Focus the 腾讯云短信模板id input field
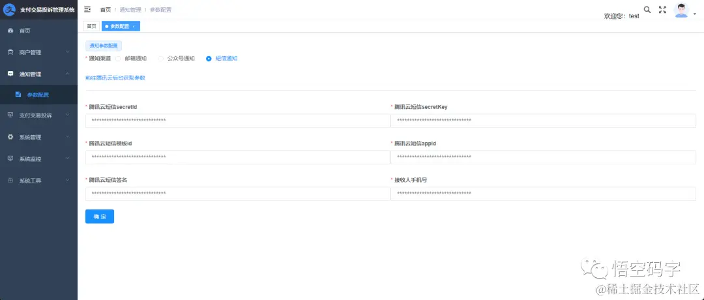 (237, 157)
